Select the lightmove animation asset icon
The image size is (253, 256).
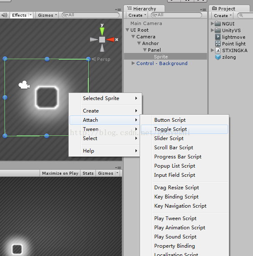pos(218,37)
